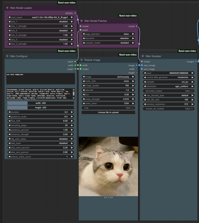Click the images output socket on Sampler
This screenshot has height=223, width=199.
[x=196, y=62]
